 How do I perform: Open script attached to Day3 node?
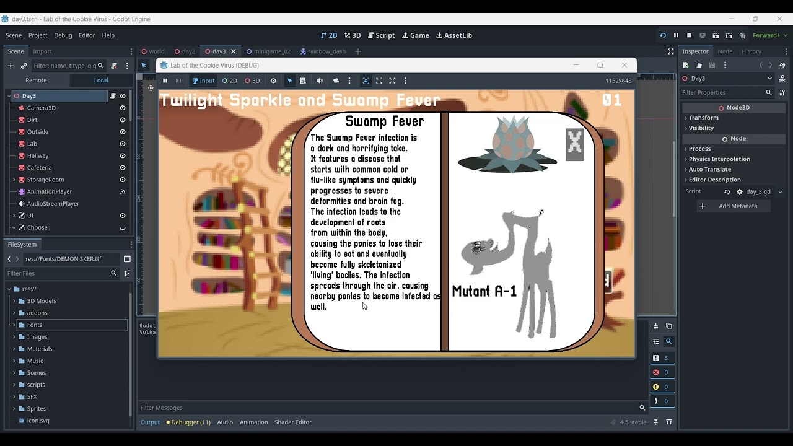(x=112, y=96)
